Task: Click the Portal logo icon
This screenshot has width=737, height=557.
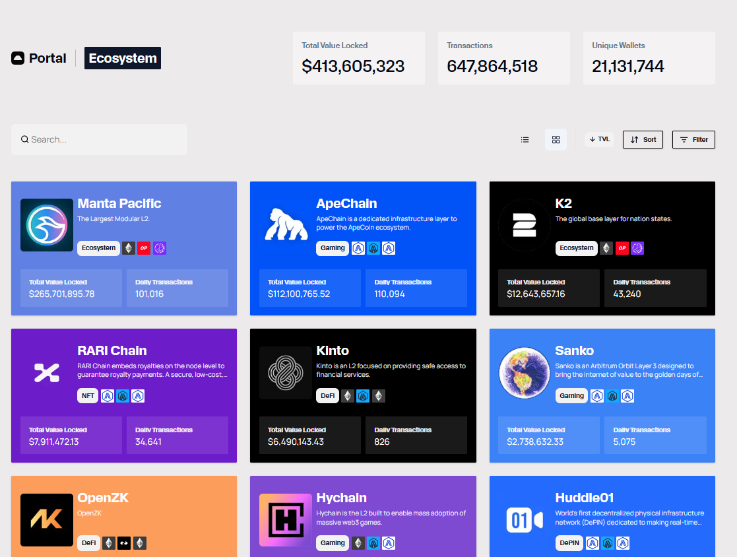Action: tap(18, 58)
